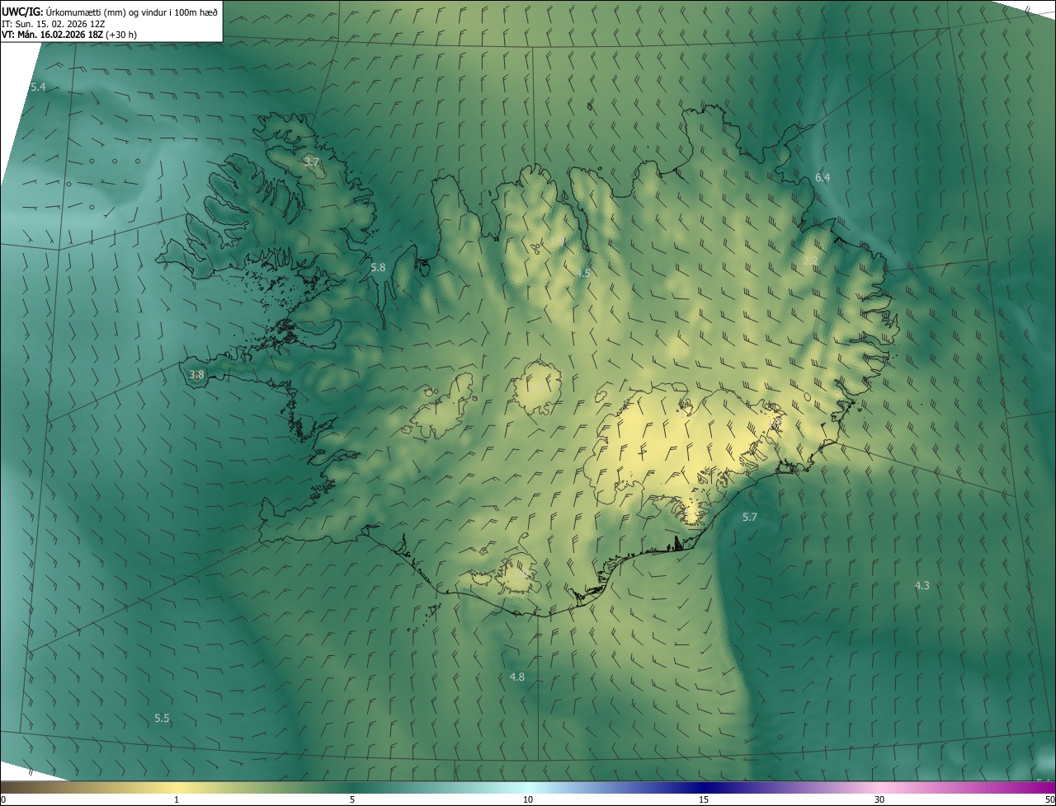Click the valid time line 'VT: Mán. 16.02.2026 18Z (+30 h)'
This screenshot has height=806, width=1056.
click(x=69, y=35)
